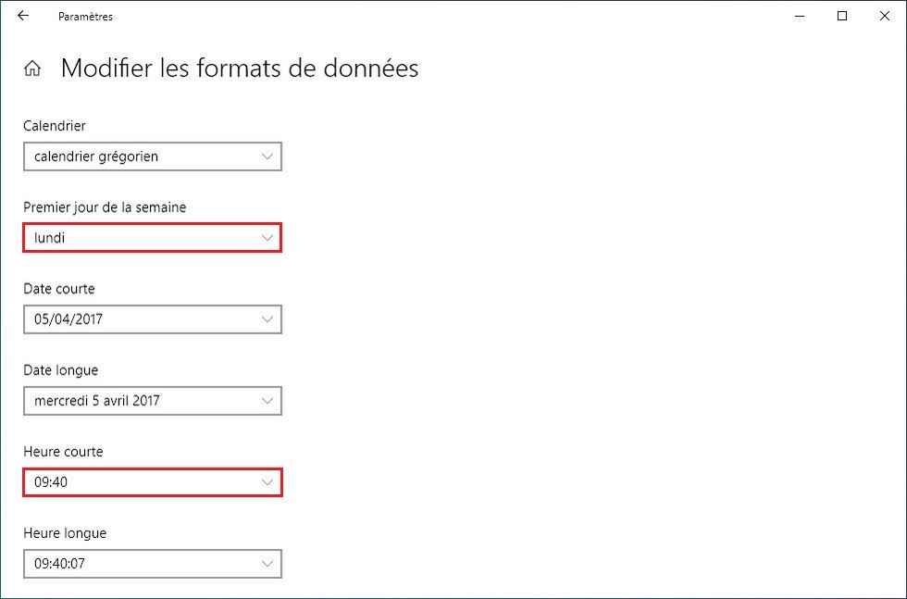Click the chevron on the Heure longue box

pos(268,564)
